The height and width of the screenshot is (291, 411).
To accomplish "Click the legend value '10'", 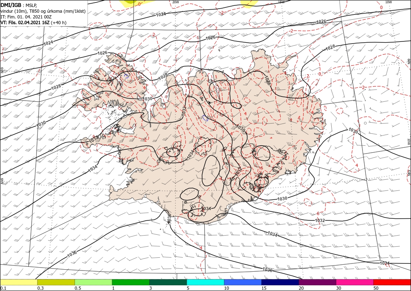I will (x=226, y=288).
